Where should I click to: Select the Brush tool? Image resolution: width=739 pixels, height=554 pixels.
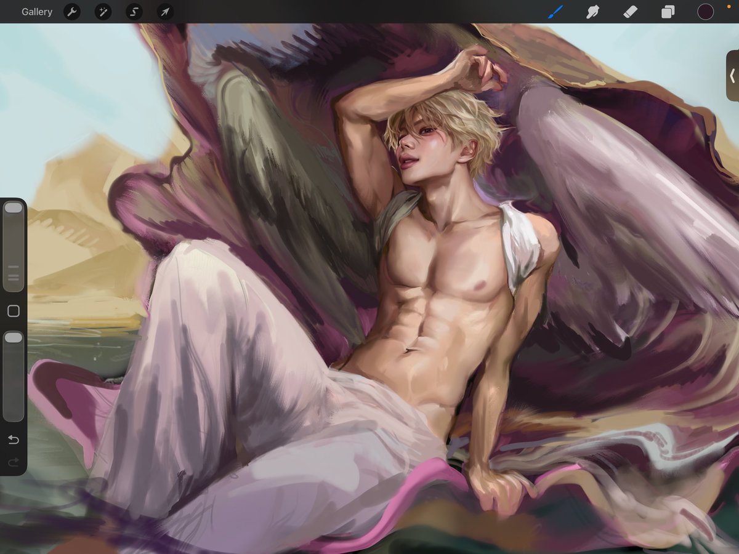click(x=555, y=12)
